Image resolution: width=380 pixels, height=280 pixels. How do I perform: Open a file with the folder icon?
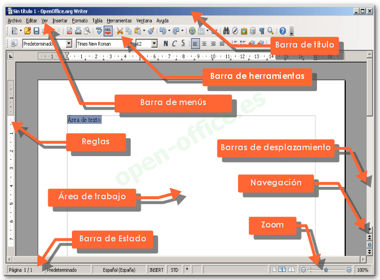click(27, 31)
